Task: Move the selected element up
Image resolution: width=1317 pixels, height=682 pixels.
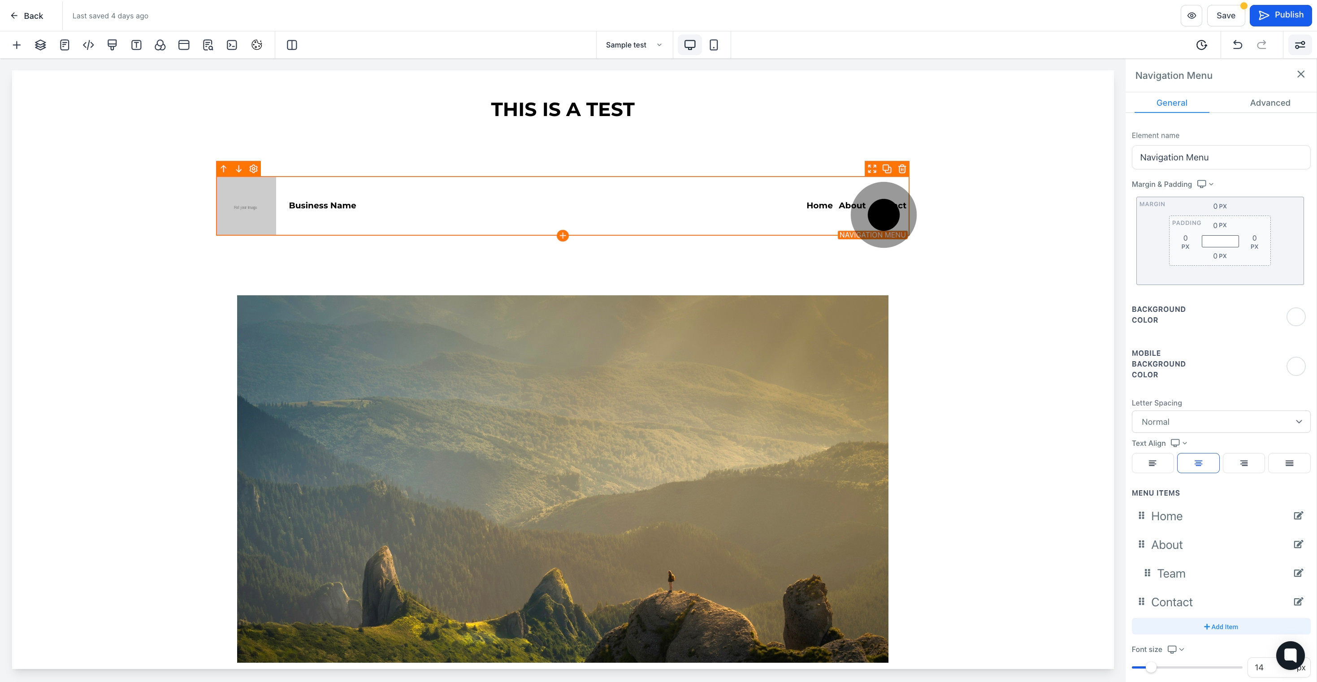Action: tap(223, 169)
